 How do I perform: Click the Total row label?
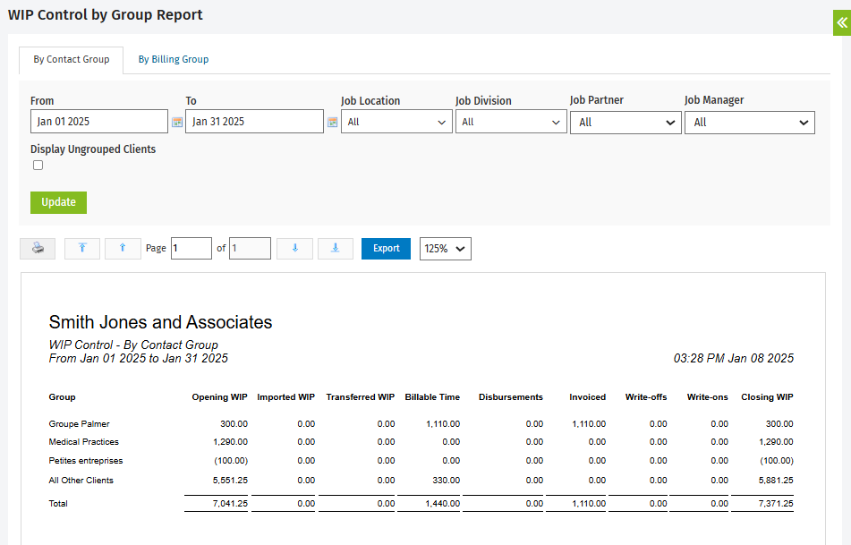[x=58, y=504]
